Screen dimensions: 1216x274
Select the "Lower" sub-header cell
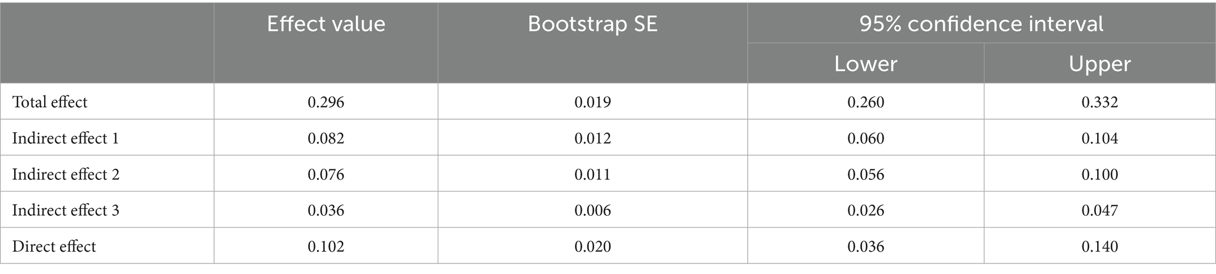865,64
